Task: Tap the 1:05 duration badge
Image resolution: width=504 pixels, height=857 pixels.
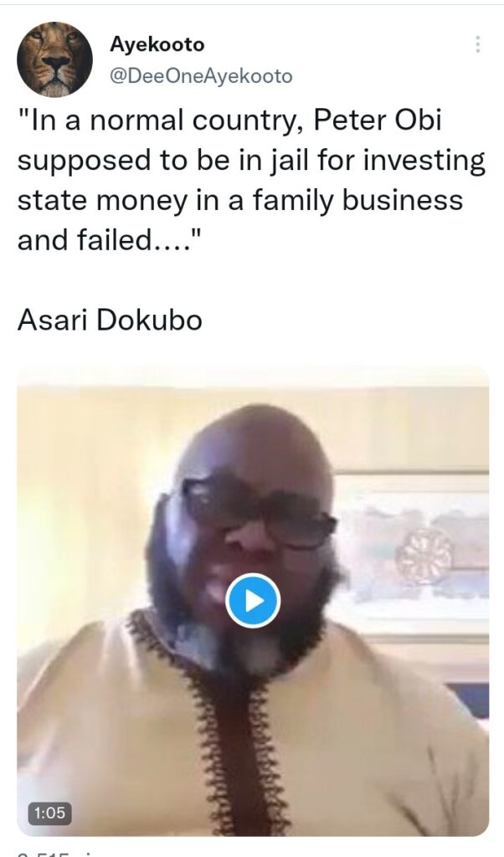Action: click(x=49, y=813)
